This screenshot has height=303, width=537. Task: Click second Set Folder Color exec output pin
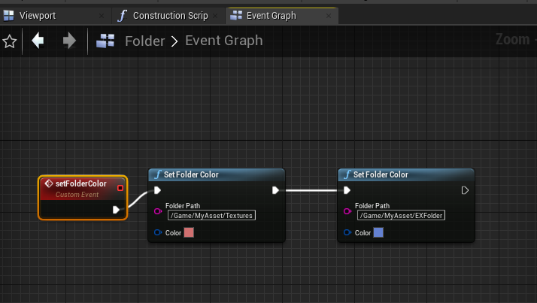[465, 190]
